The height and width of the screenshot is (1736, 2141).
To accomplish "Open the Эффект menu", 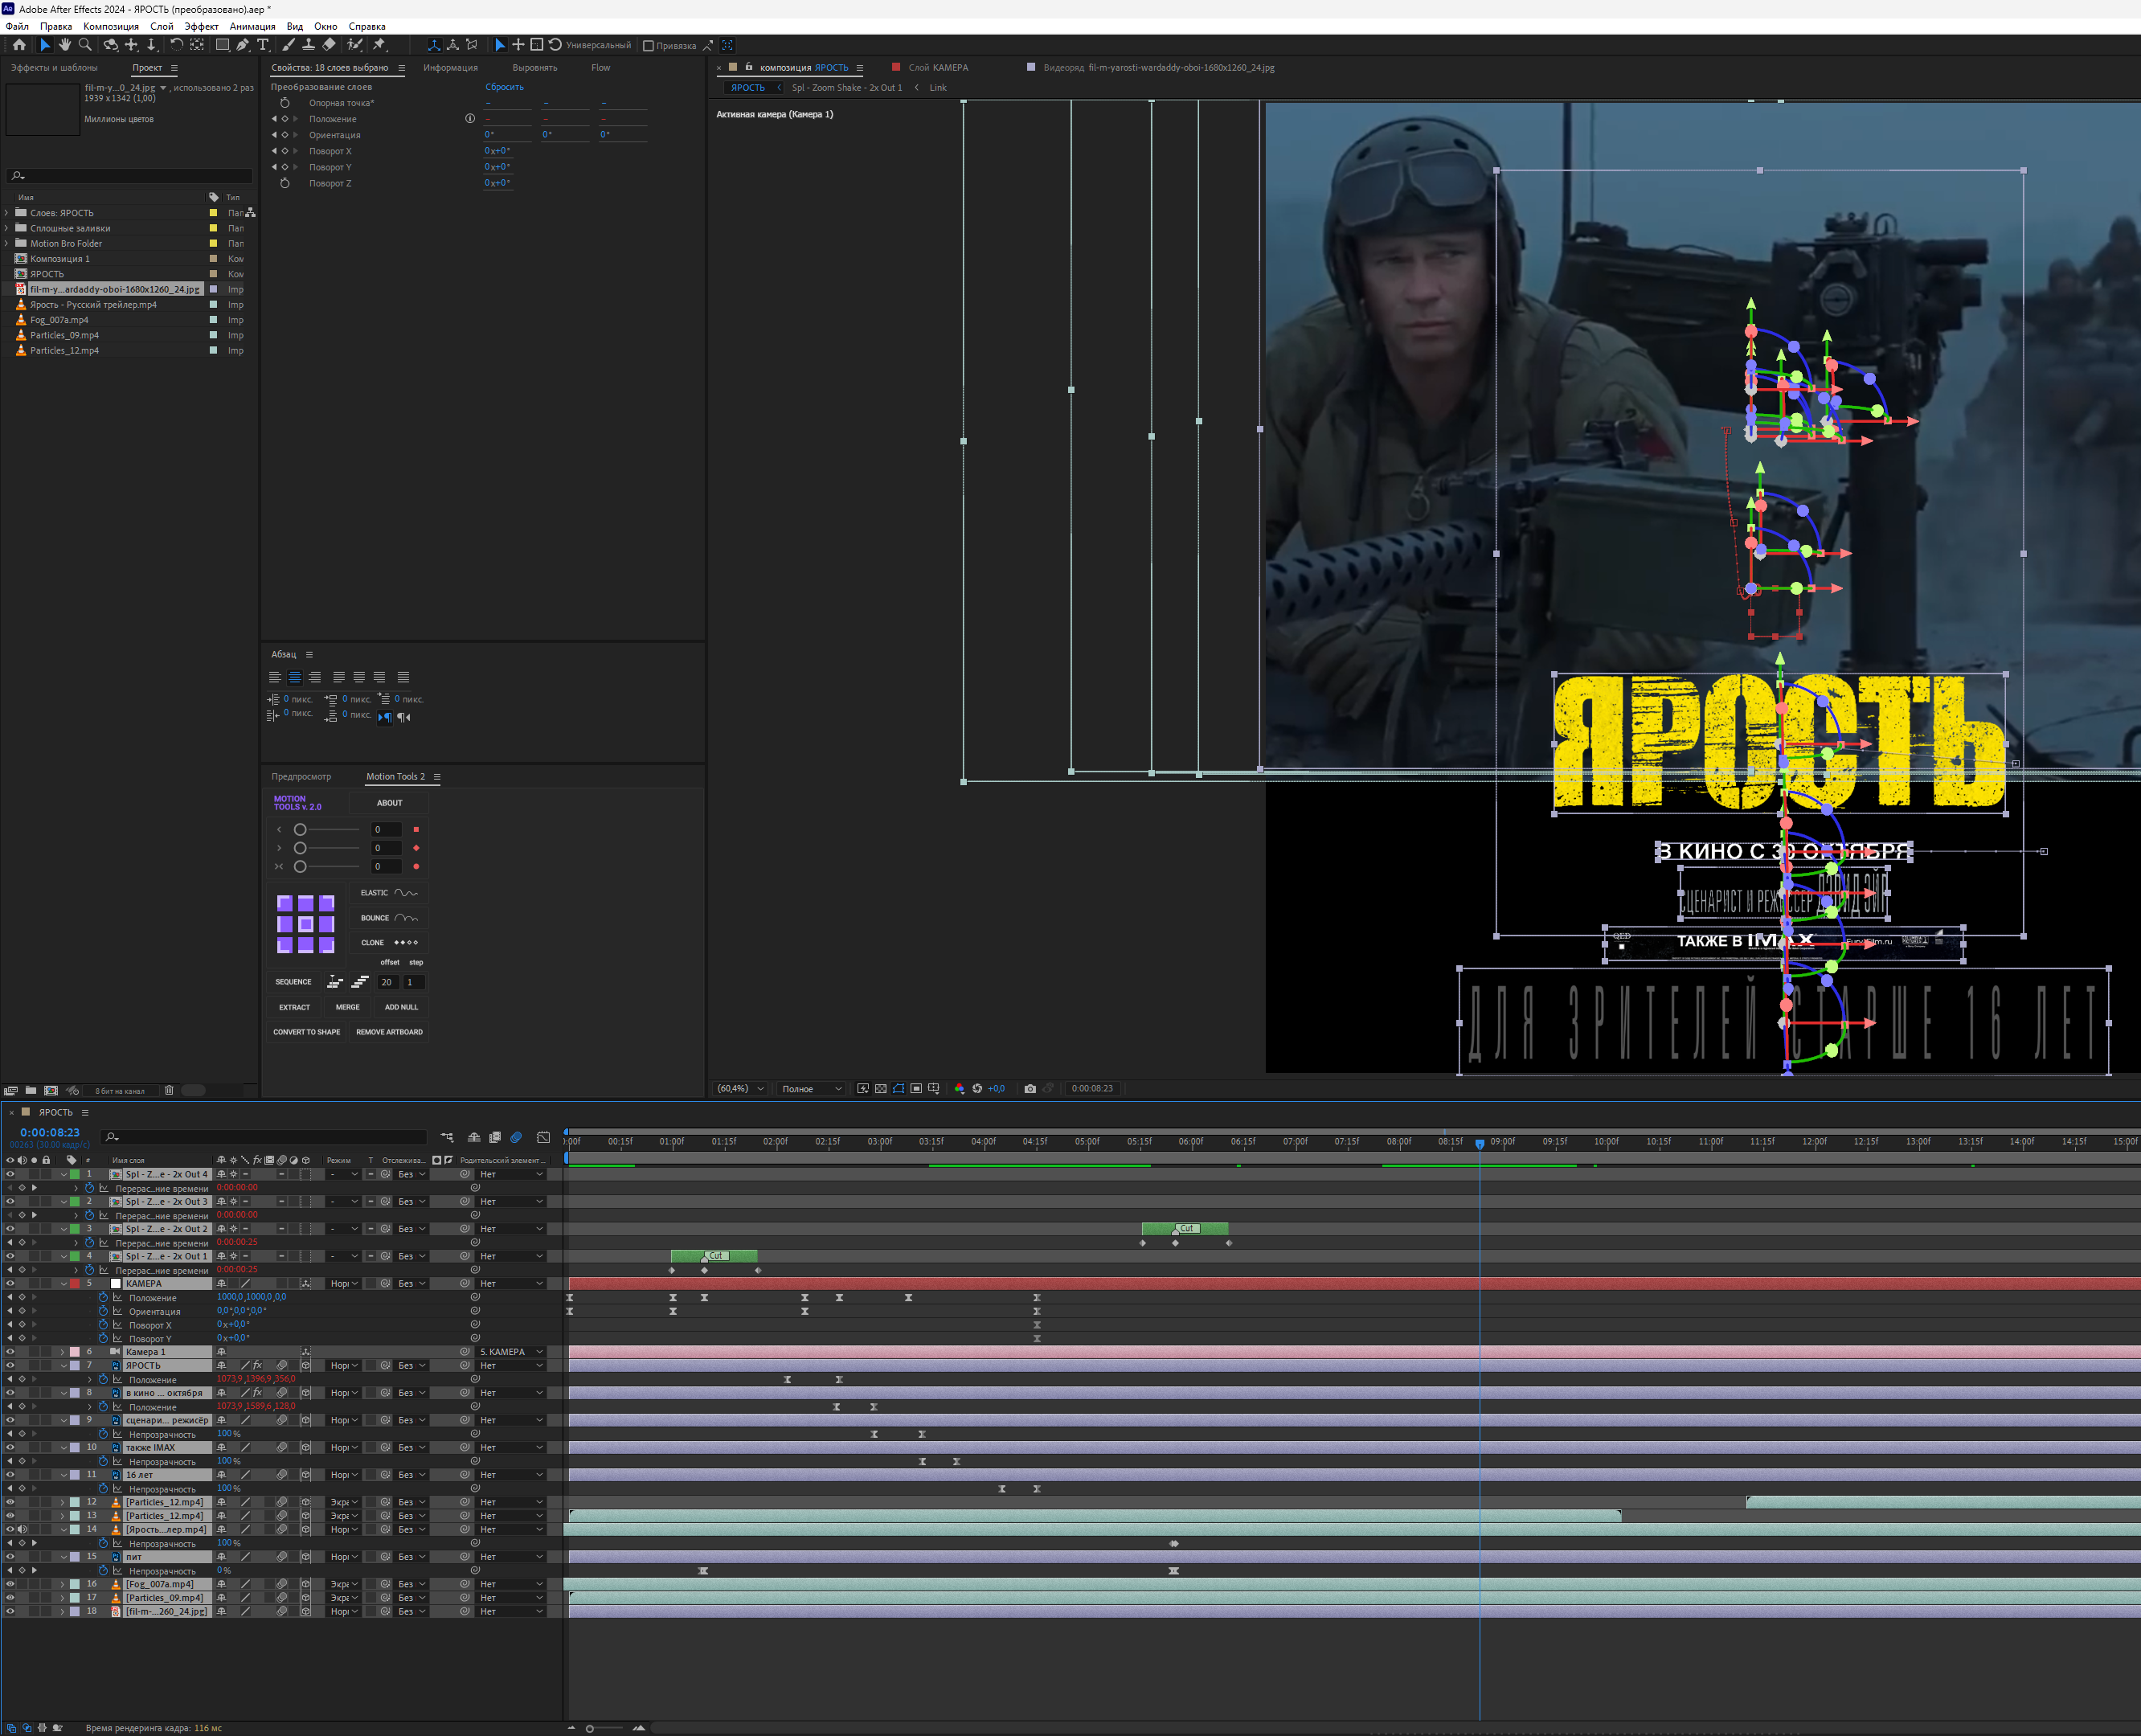I will (201, 26).
